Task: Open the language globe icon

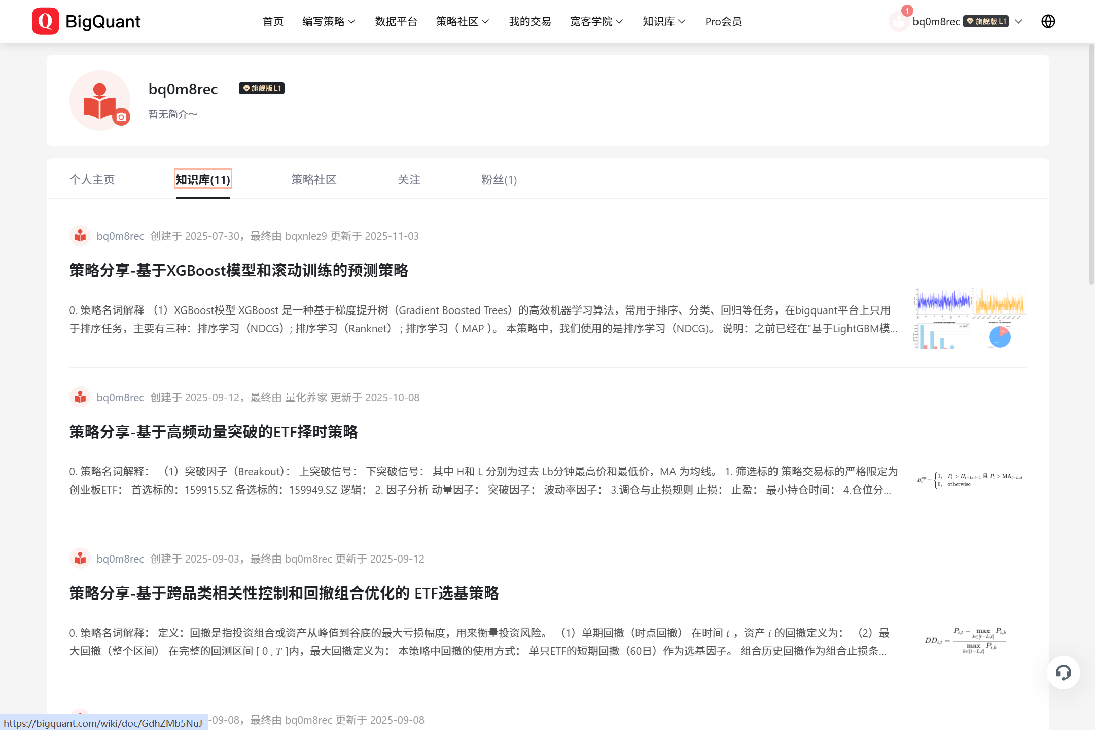Action: click(x=1048, y=21)
